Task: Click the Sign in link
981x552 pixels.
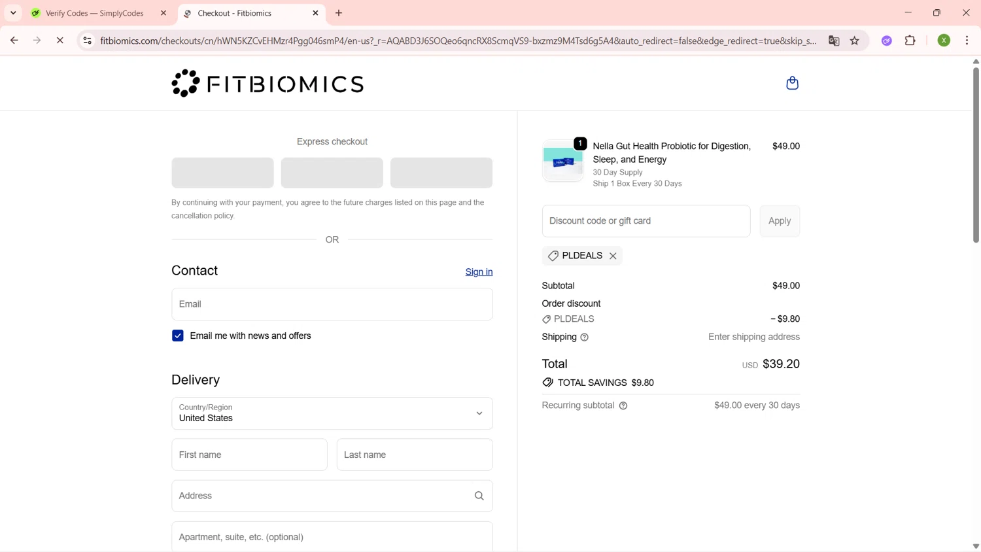Action: 479,272
